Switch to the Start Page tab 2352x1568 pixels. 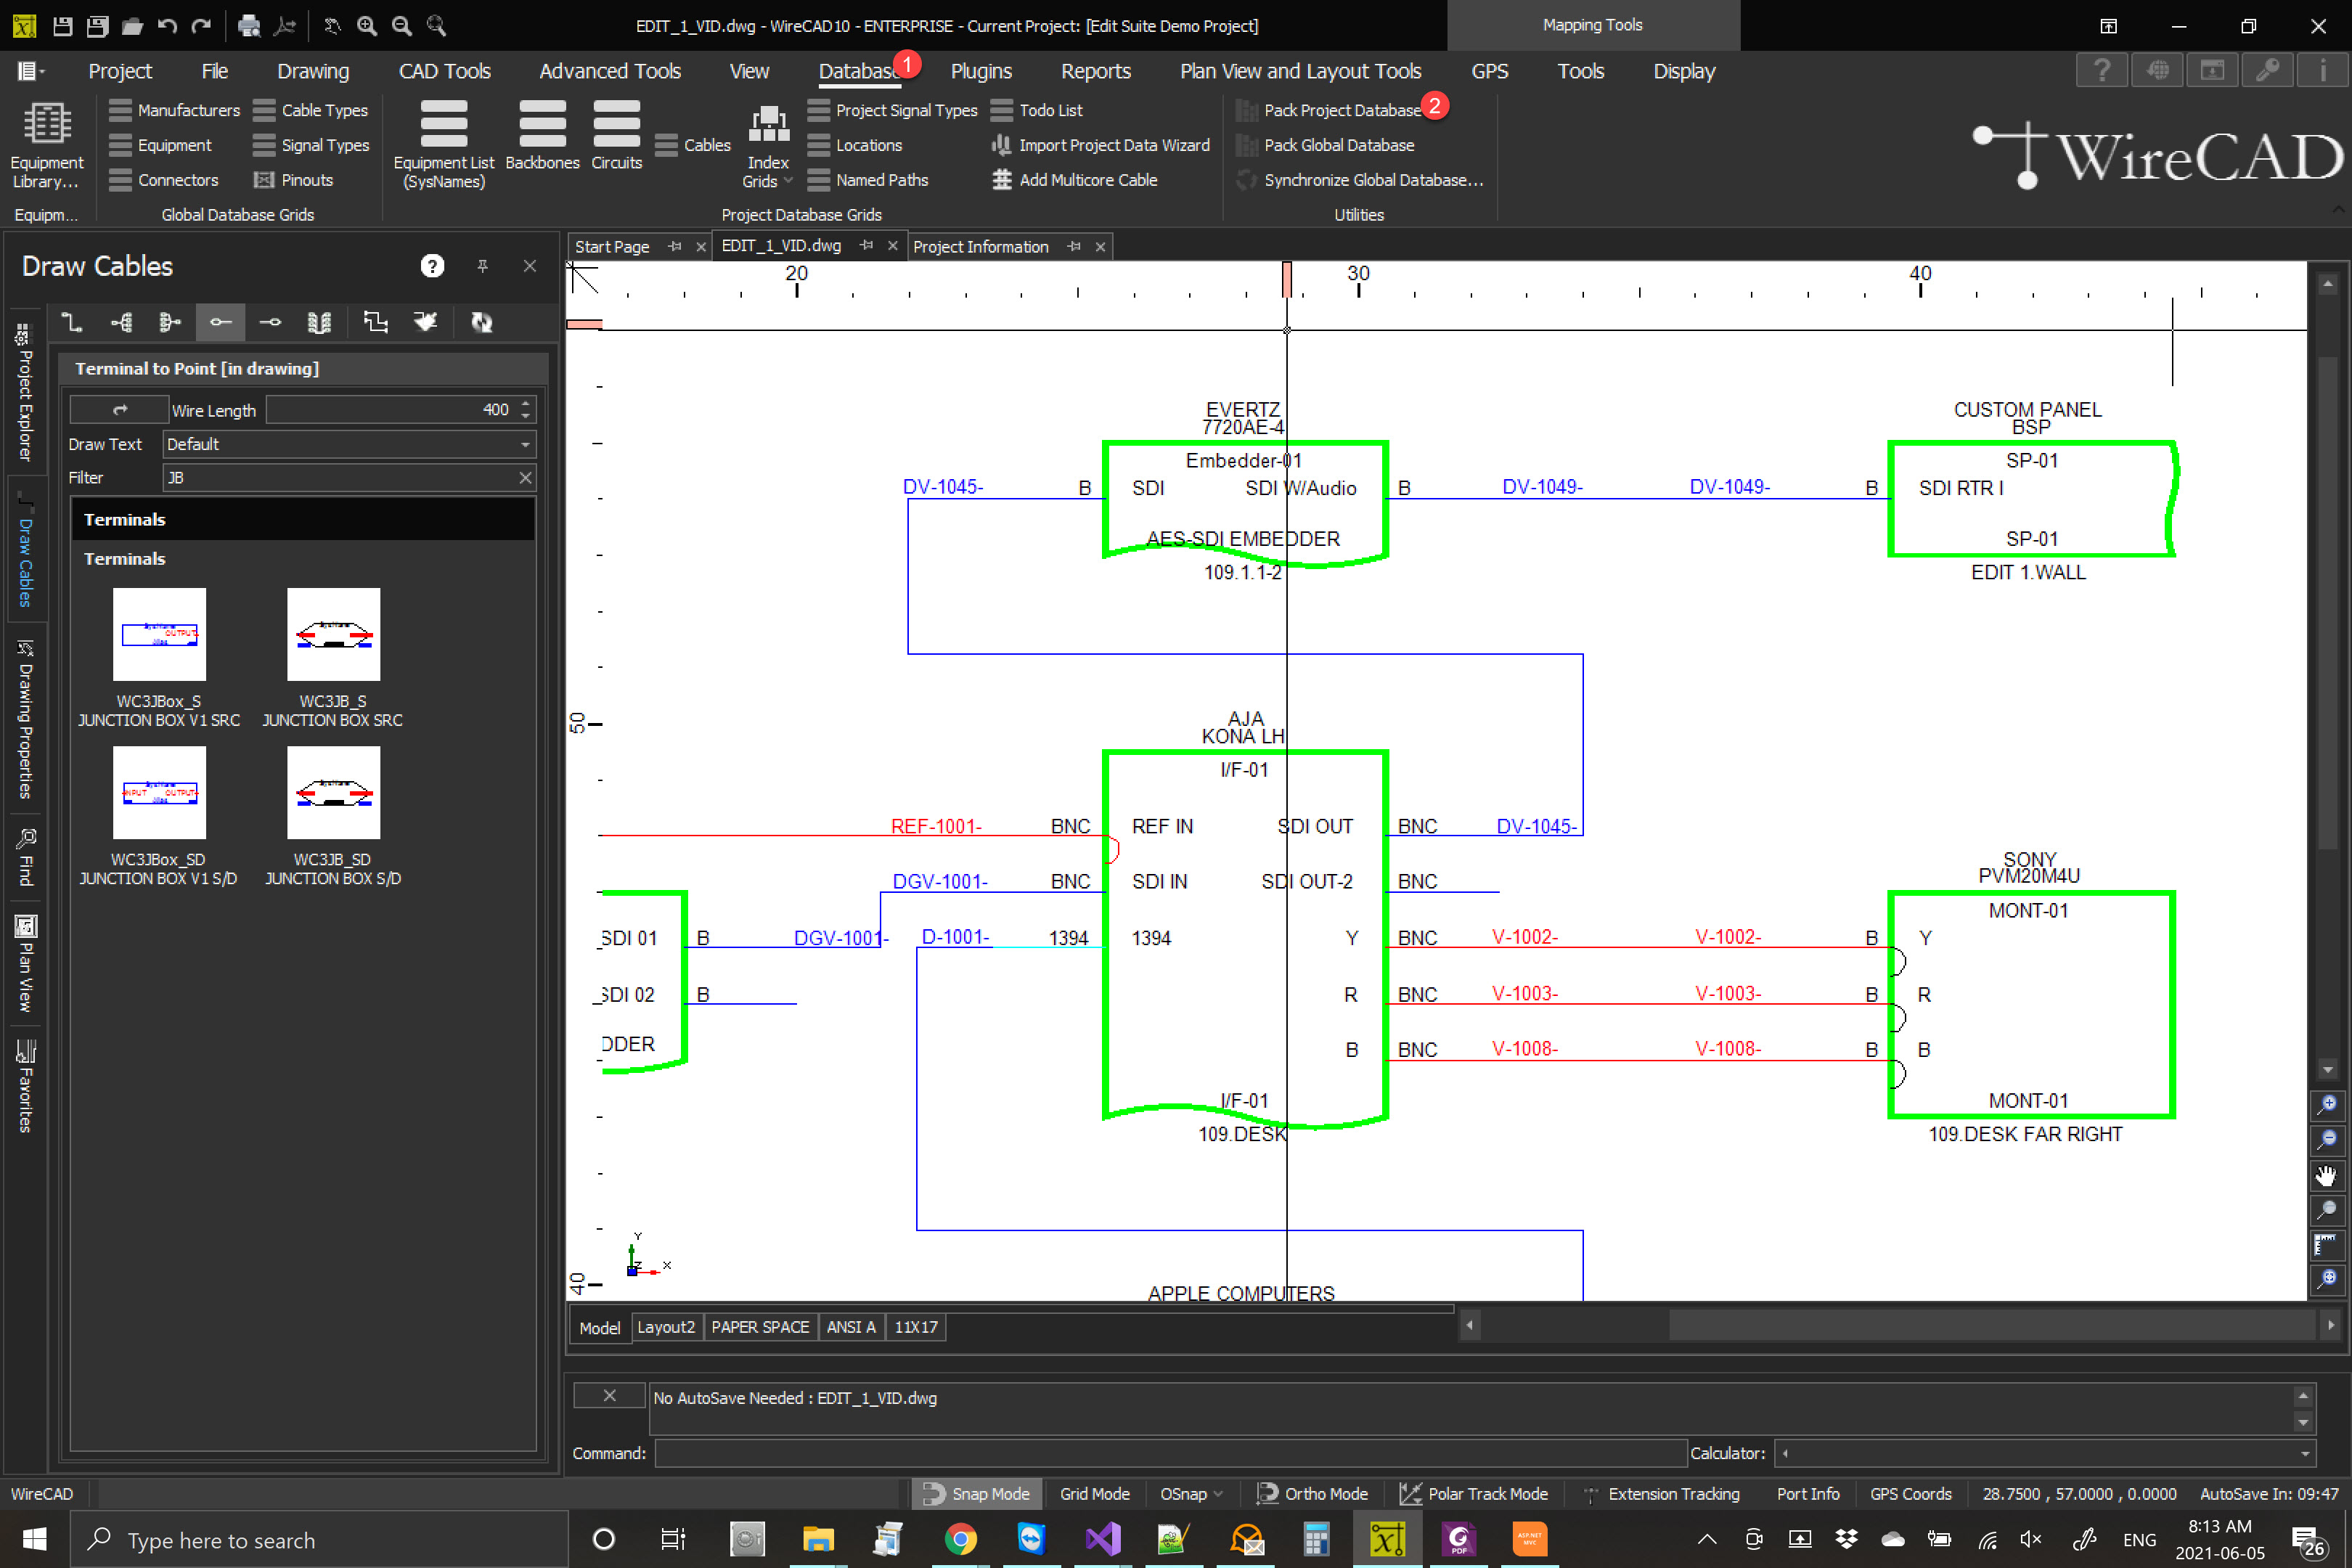pyautogui.click(x=612, y=247)
